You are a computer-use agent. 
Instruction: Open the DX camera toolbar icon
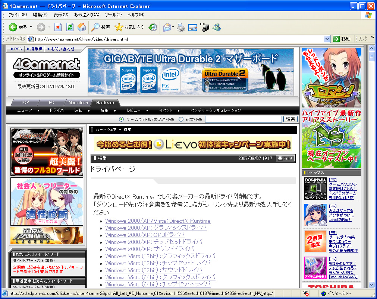[x=205, y=27]
